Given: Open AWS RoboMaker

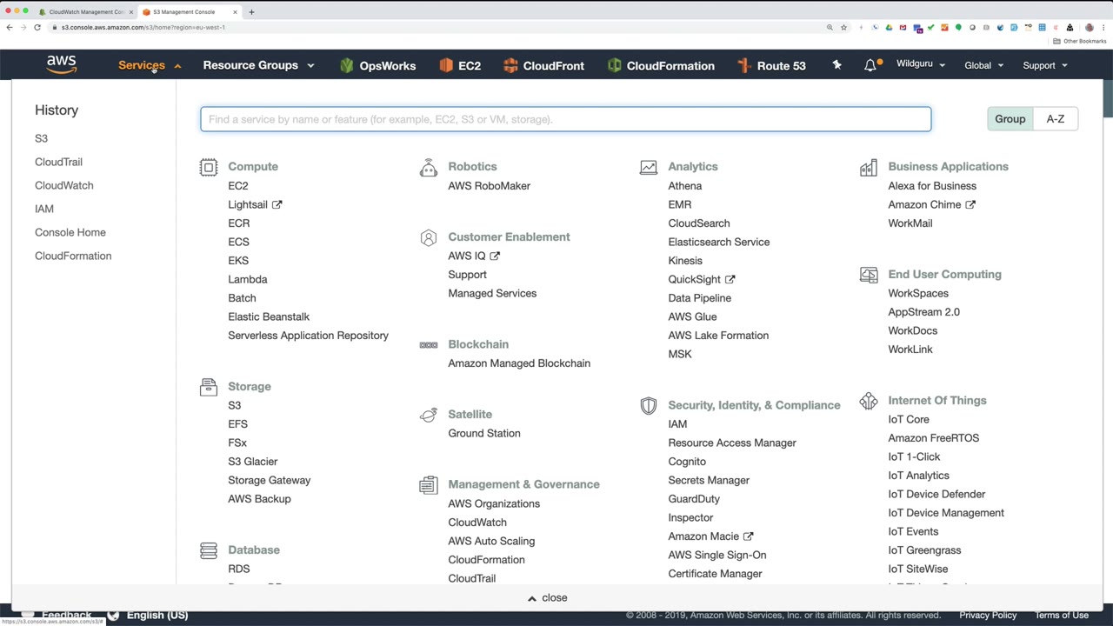Looking at the screenshot, I should (x=489, y=186).
